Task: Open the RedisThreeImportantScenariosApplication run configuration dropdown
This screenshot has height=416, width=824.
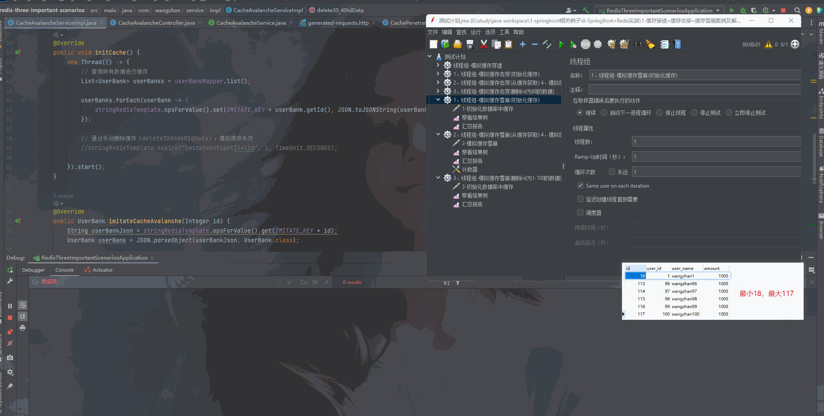Action: point(659,10)
